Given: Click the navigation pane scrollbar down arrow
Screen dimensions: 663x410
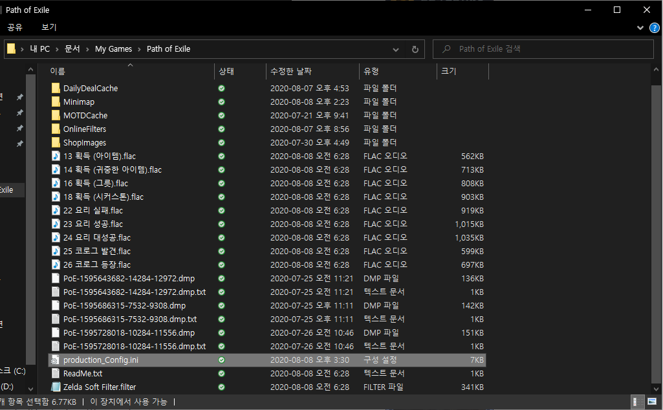Looking at the screenshot, I should (x=30, y=389).
